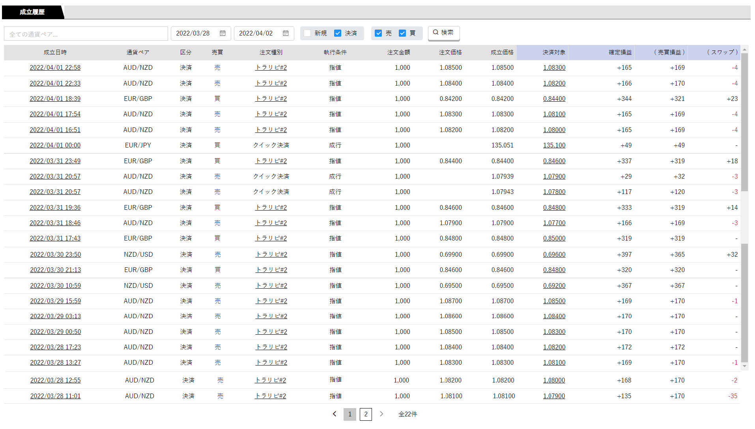Open settlement target 0.85000 link
This screenshot has width=755, height=429.
coord(554,239)
